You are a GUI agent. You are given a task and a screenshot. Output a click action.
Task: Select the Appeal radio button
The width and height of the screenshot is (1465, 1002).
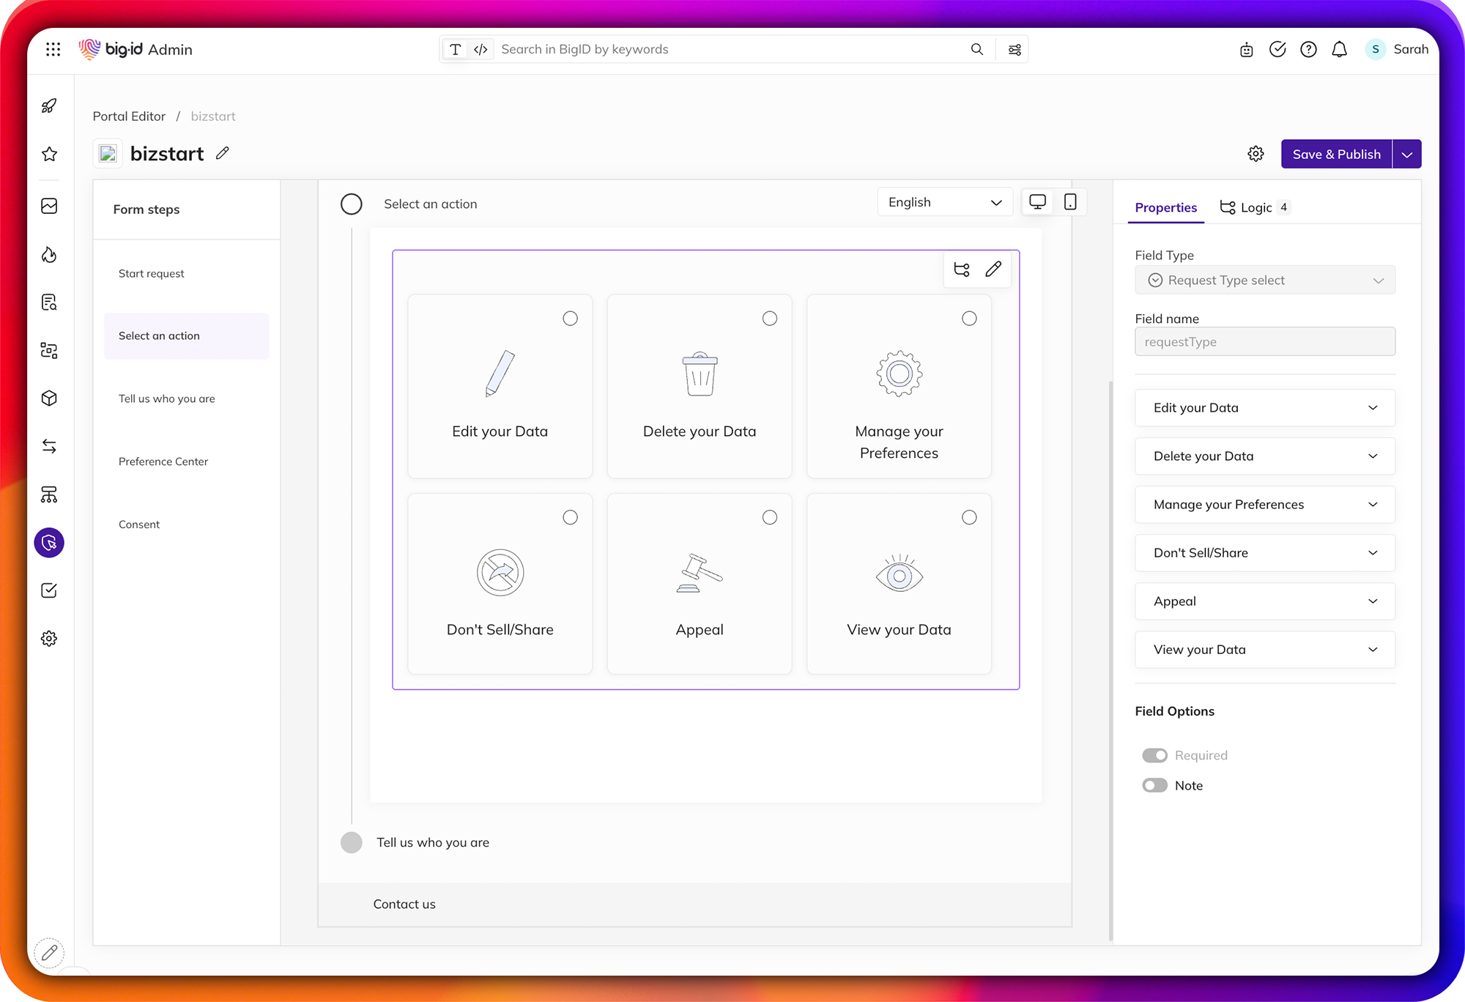pos(769,518)
